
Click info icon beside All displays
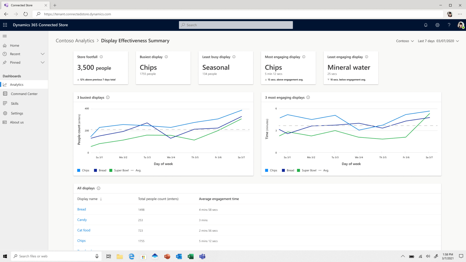coord(98,188)
